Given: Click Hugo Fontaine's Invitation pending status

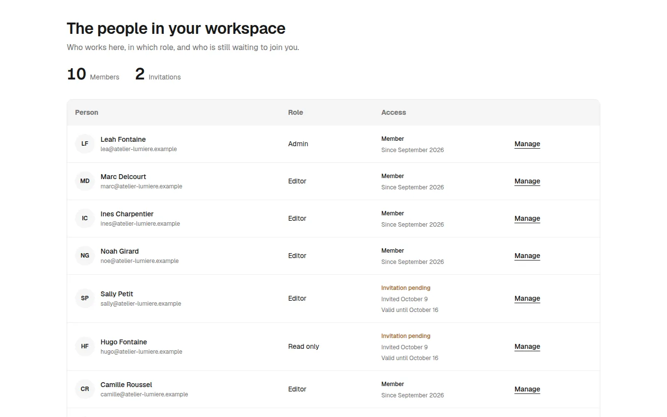Looking at the screenshot, I should coord(406,336).
